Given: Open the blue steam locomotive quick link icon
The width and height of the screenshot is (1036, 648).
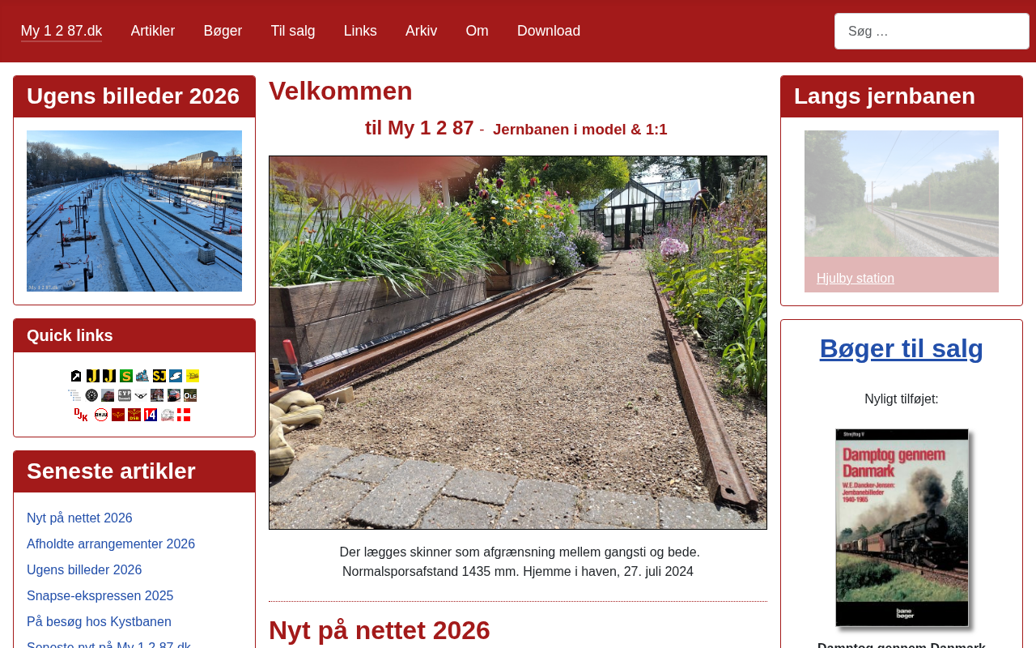Looking at the screenshot, I should point(142,376).
